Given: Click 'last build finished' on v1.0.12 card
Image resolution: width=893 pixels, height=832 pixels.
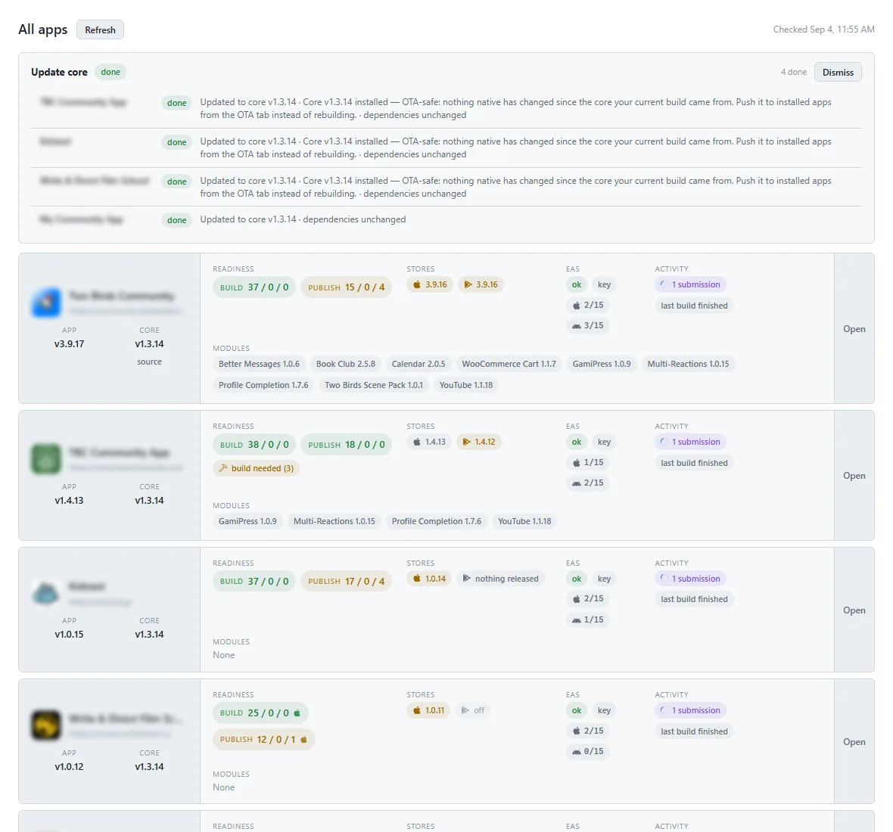Looking at the screenshot, I should [x=694, y=732].
